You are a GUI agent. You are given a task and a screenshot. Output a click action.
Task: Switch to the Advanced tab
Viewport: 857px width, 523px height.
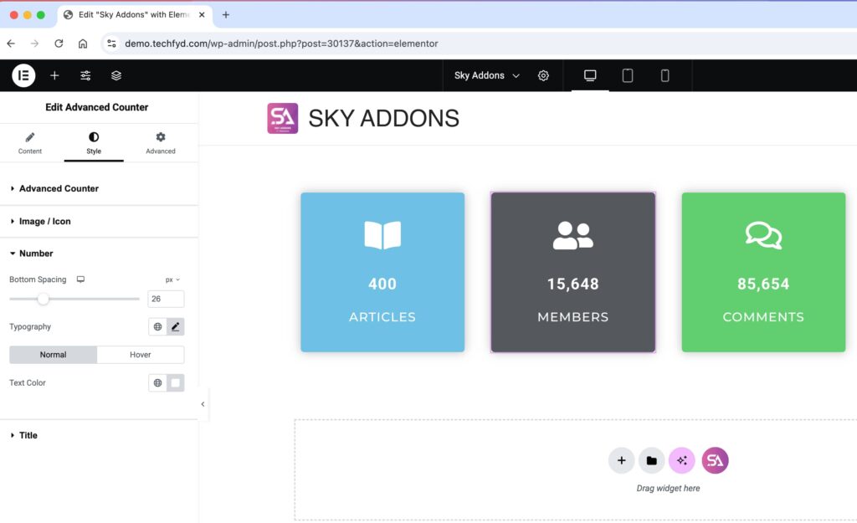[x=160, y=143]
